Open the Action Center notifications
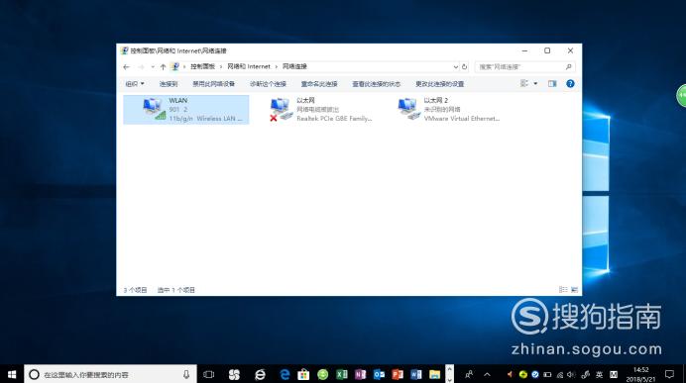Screen dimensions: 686x383 click(x=669, y=374)
